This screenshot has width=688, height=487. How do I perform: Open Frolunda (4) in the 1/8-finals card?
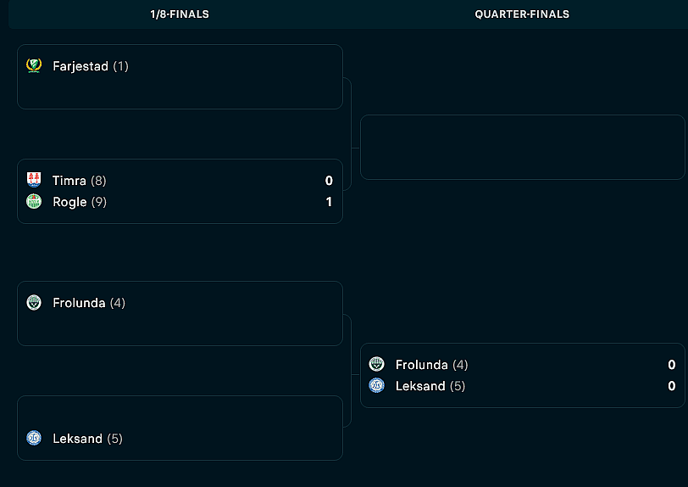coord(89,303)
